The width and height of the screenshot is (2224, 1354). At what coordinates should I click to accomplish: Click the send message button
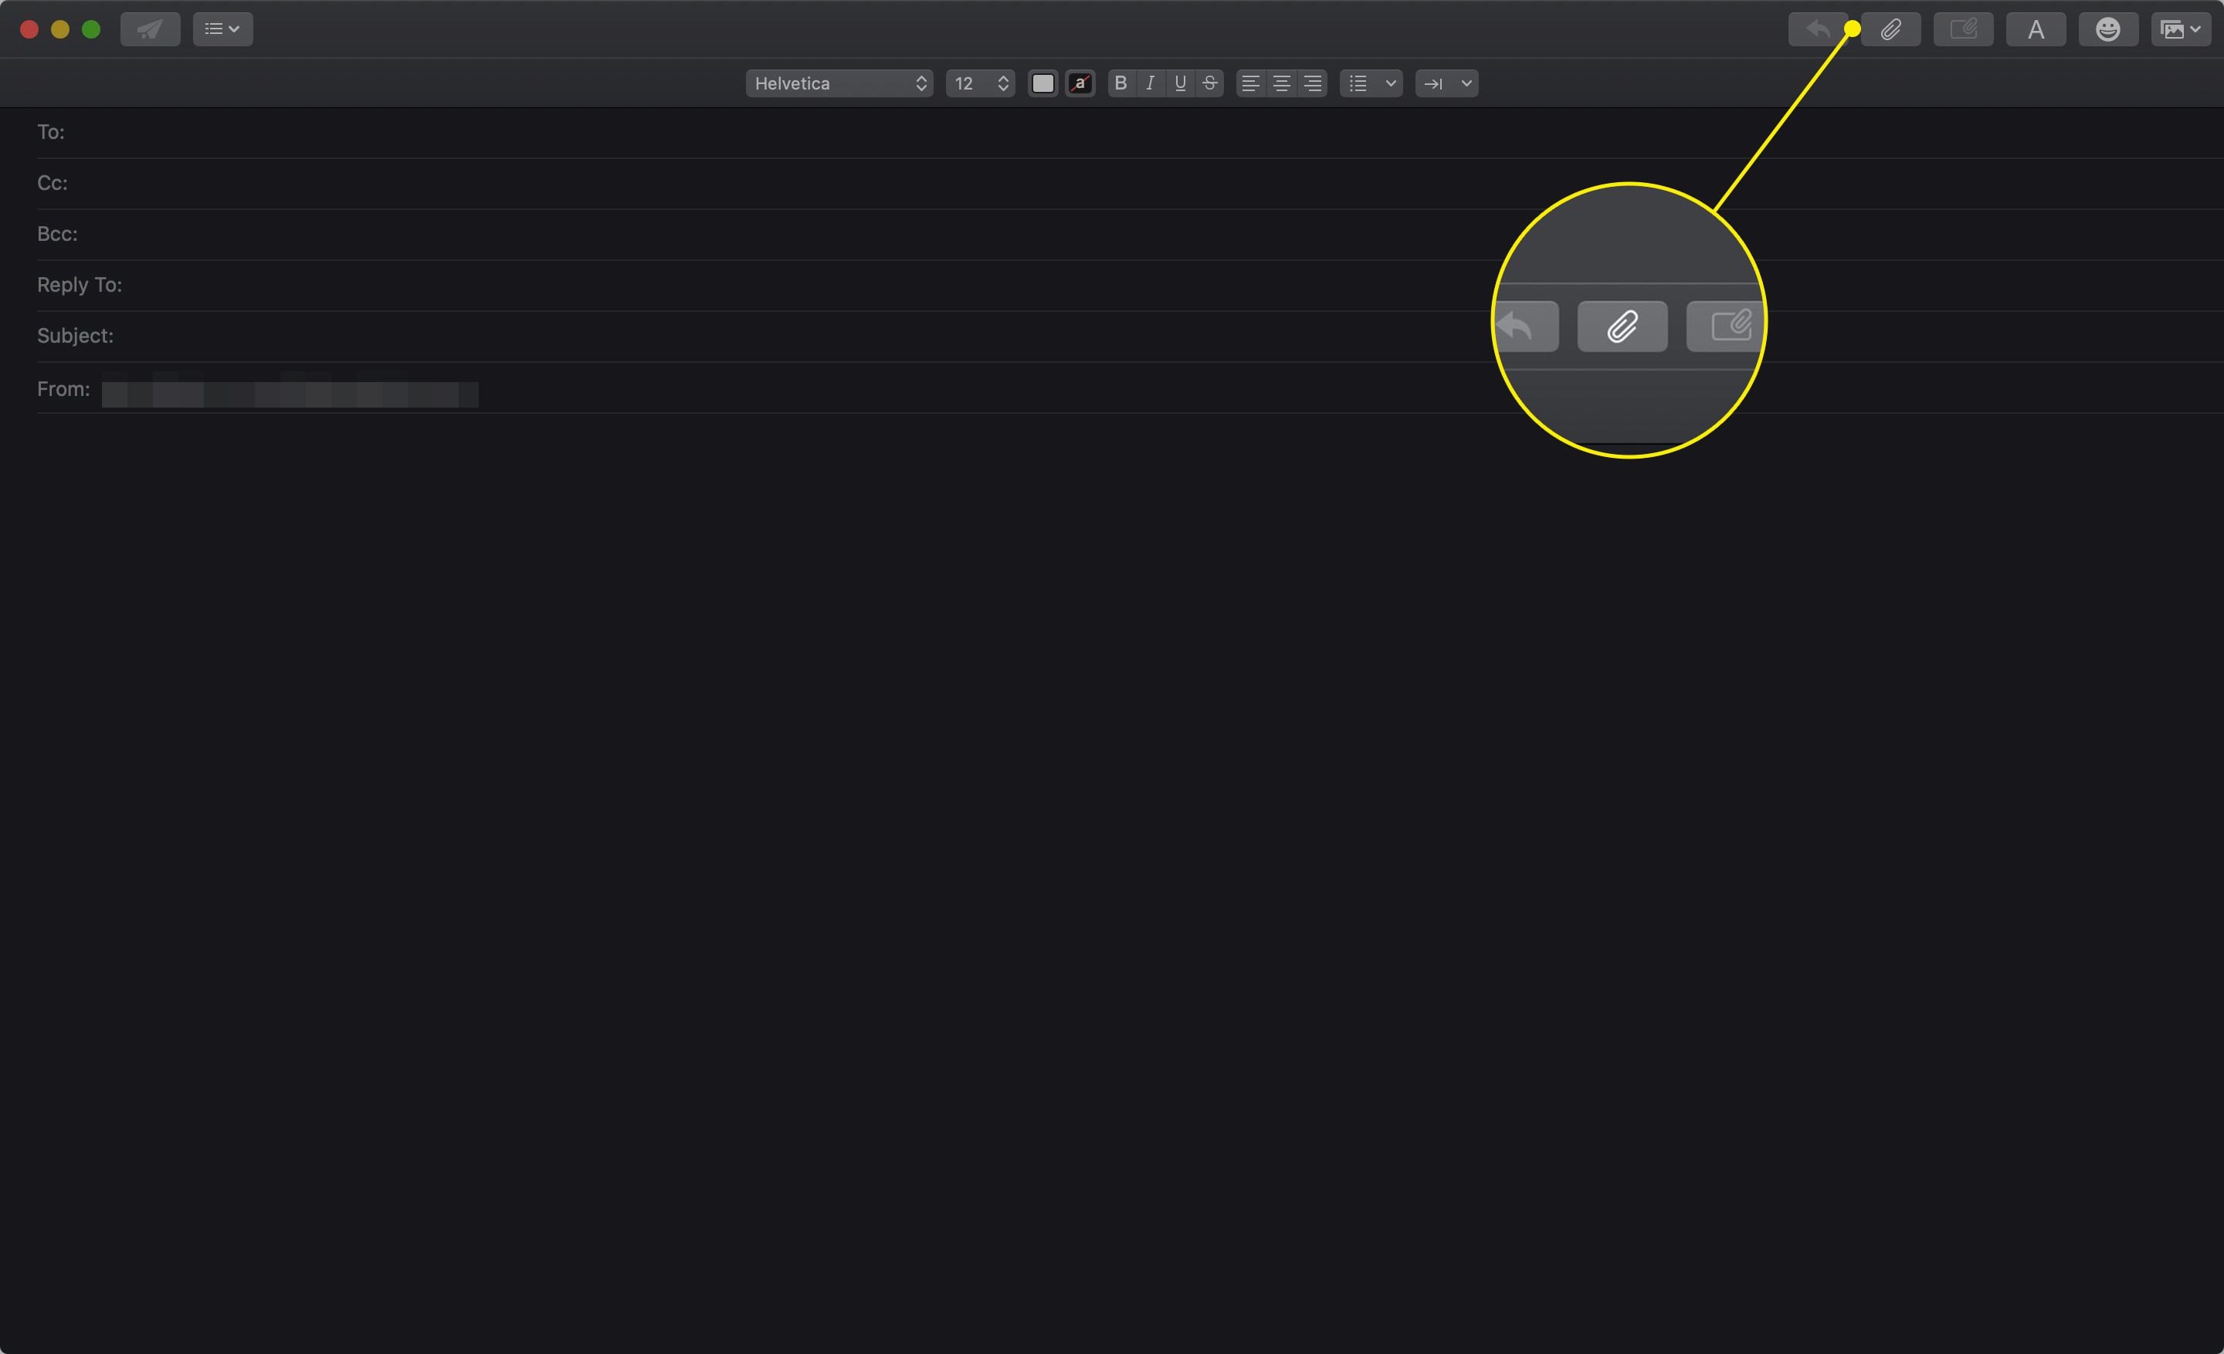point(147,29)
